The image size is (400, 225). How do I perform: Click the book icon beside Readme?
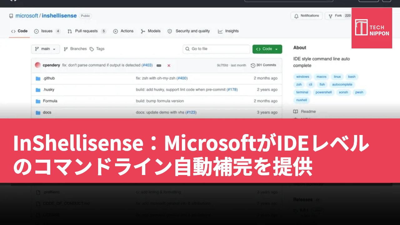[x=296, y=112]
